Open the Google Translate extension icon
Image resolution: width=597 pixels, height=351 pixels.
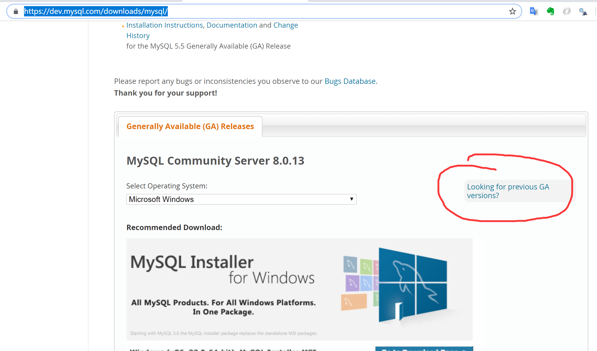[x=534, y=12]
